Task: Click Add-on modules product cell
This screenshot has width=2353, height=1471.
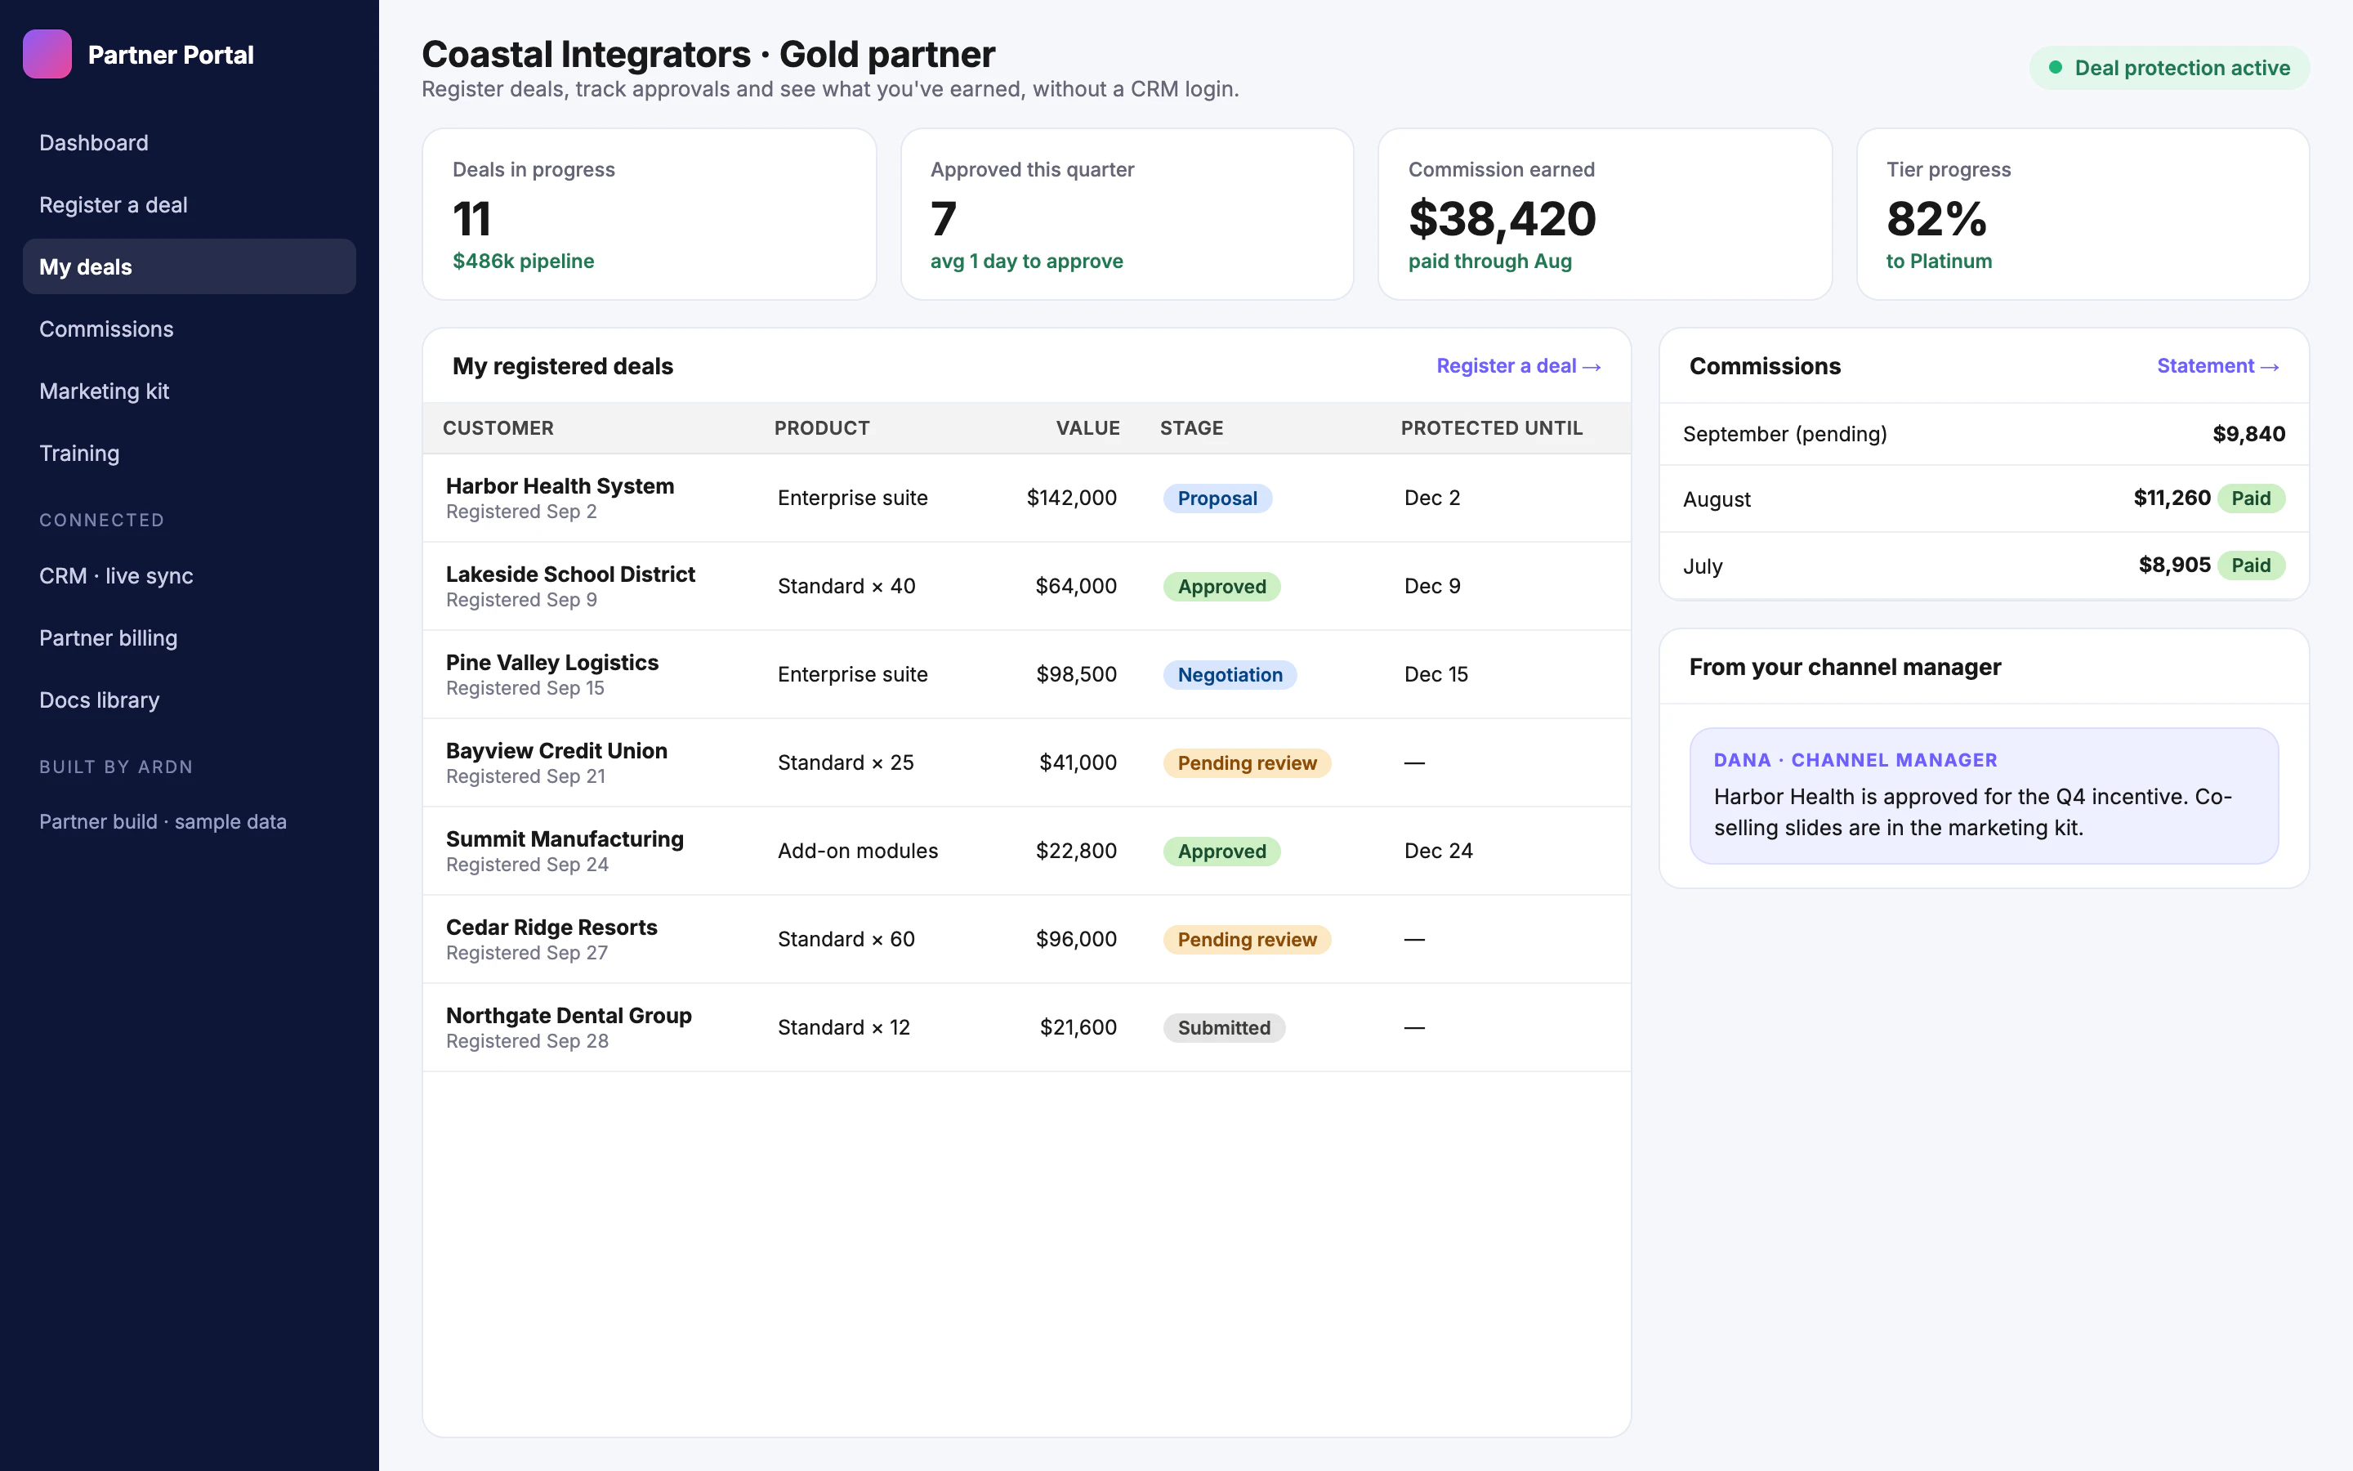Action: [858, 852]
